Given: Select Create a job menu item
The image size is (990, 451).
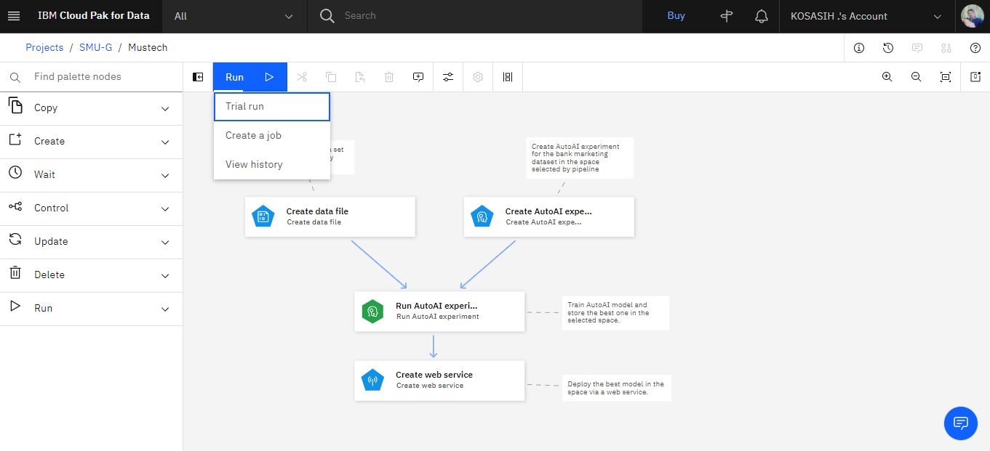Looking at the screenshot, I should [272, 135].
